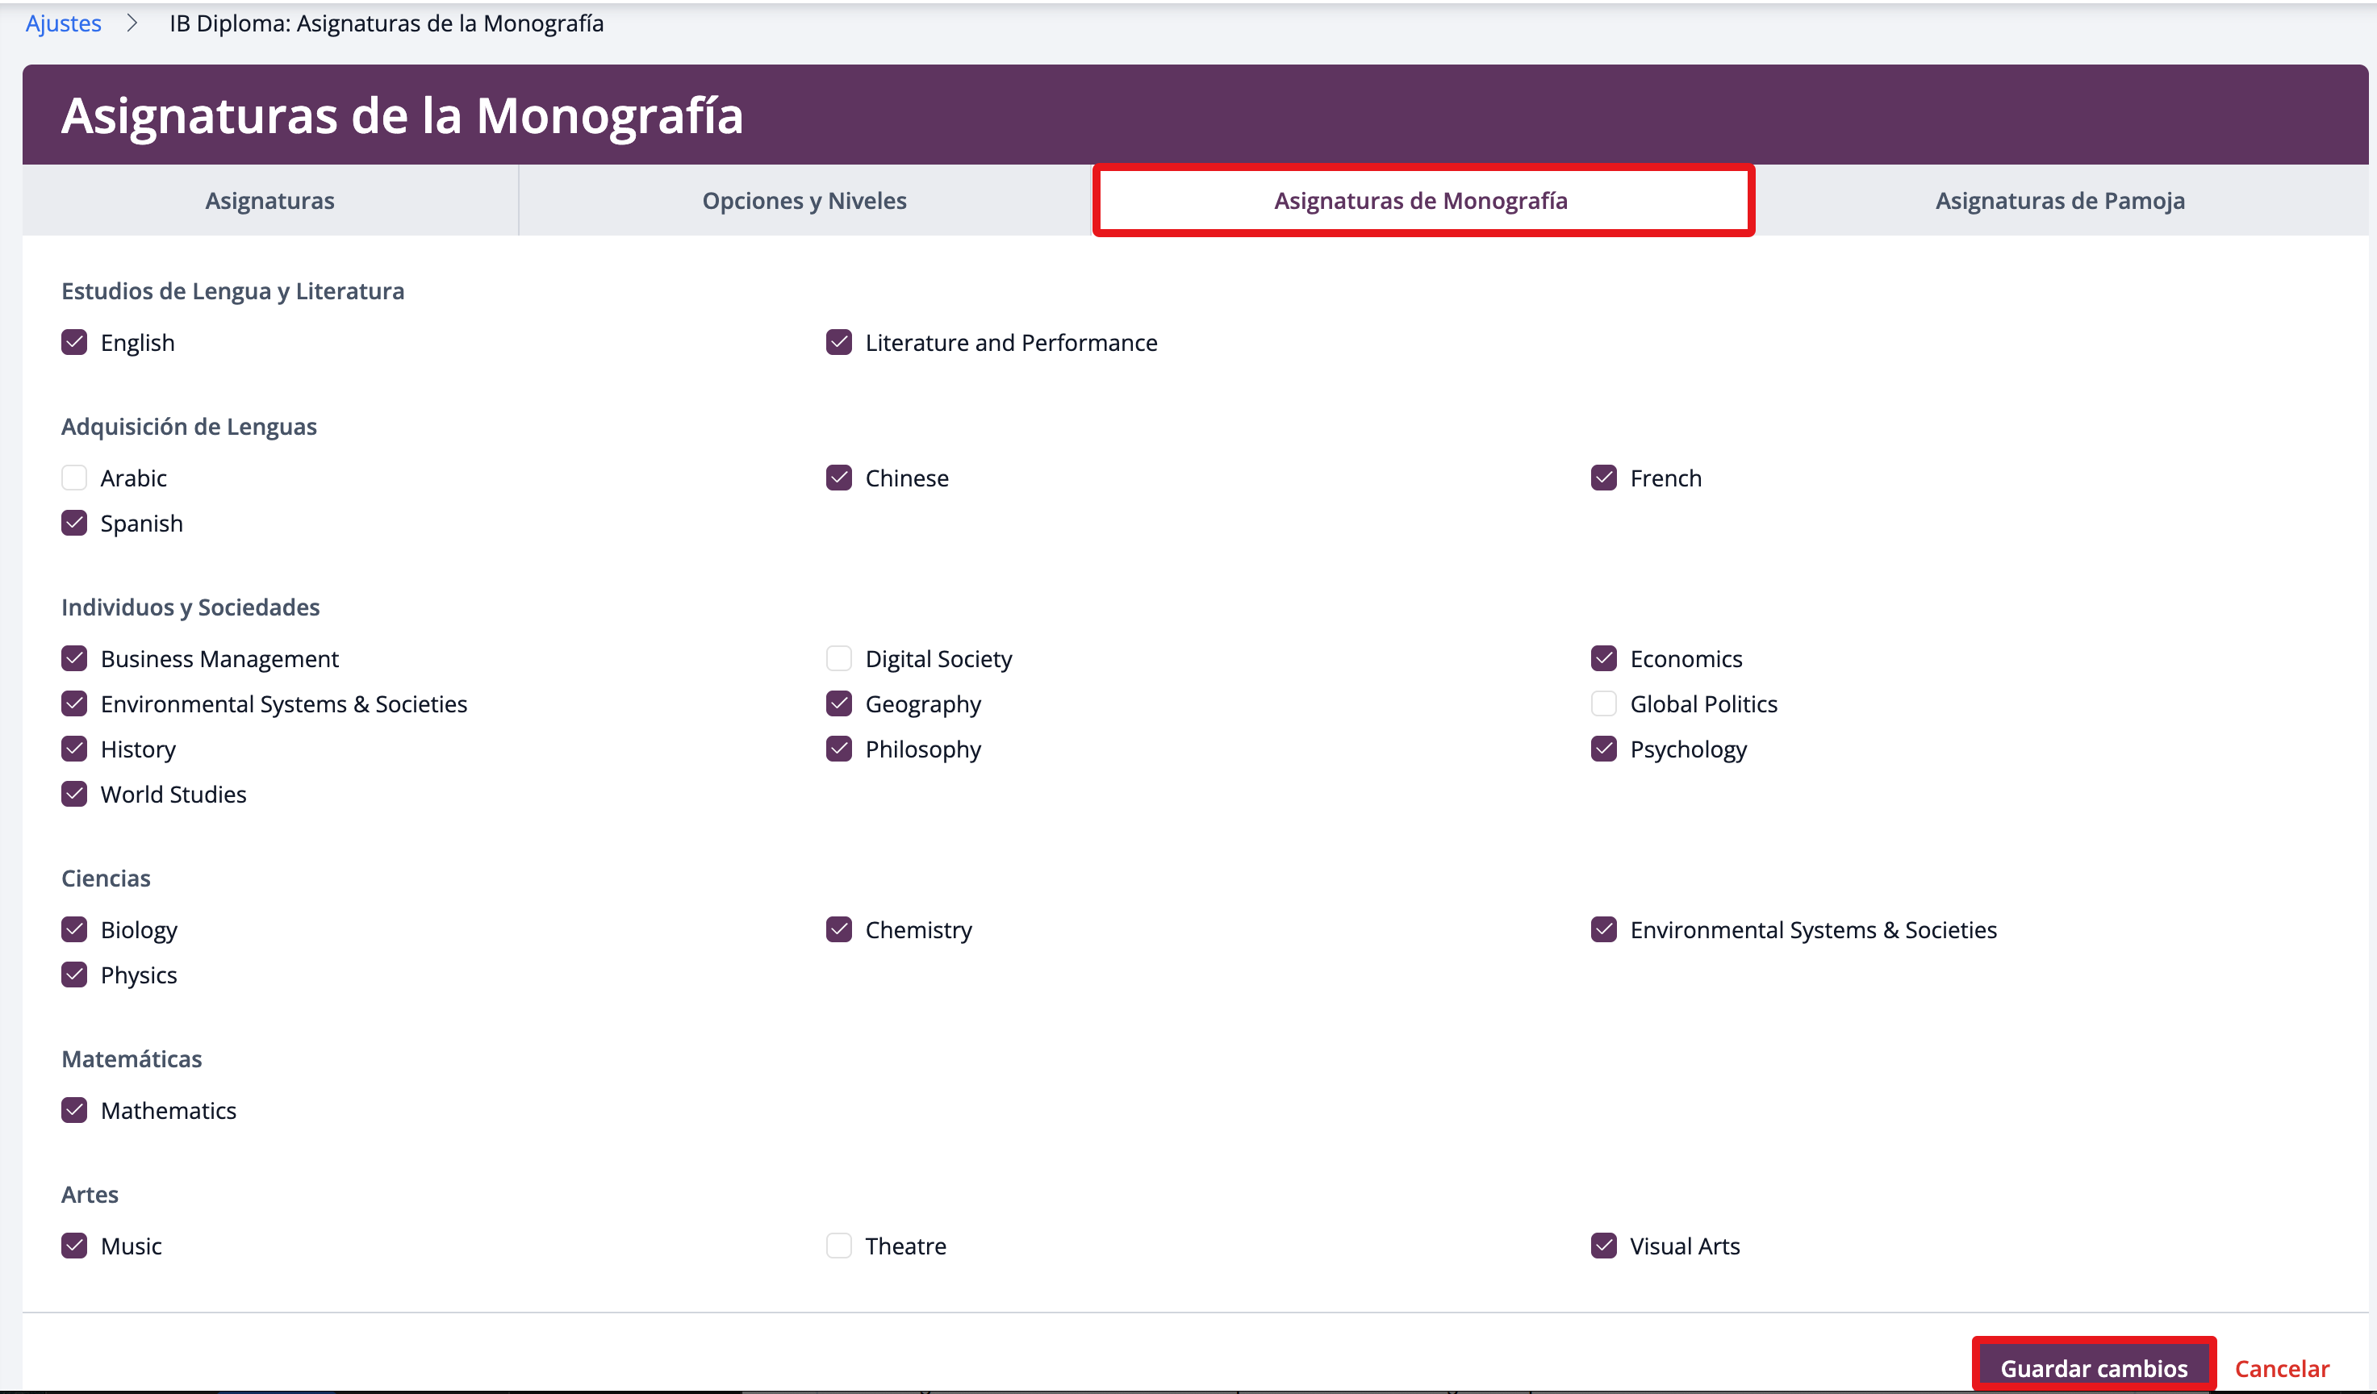Toggle the Psychology checkbox off
The width and height of the screenshot is (2377, 1394).
pyautogui.click(x=1603, y=749)
